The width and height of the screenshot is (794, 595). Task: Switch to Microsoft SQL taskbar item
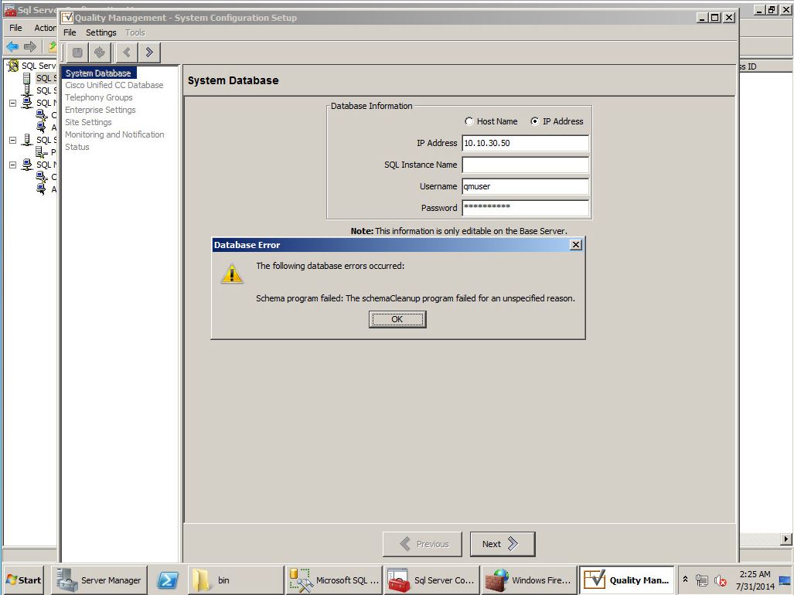click(x=334, y=580)
